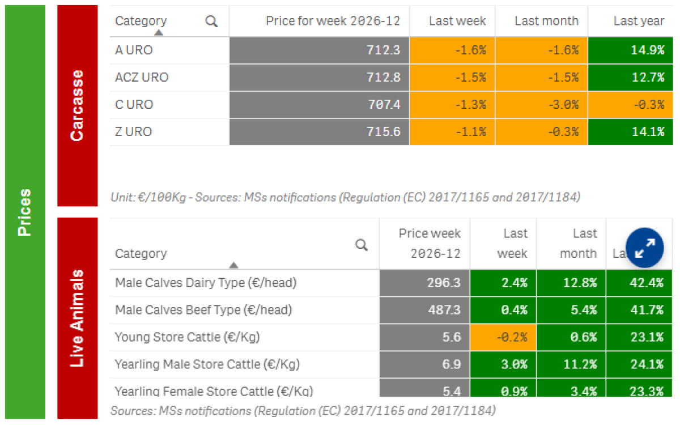This screenshot has width=680, height=425.
Task: Select the red Live Animals section tab
Action: click(78, 318)
